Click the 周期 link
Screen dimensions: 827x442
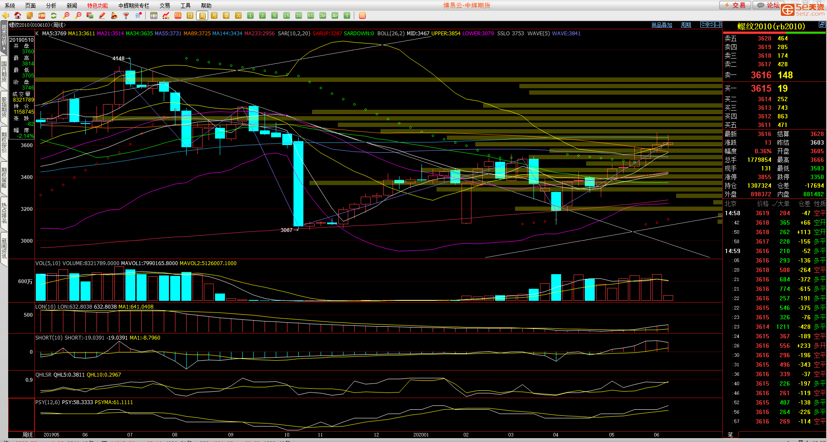[686, 25]
